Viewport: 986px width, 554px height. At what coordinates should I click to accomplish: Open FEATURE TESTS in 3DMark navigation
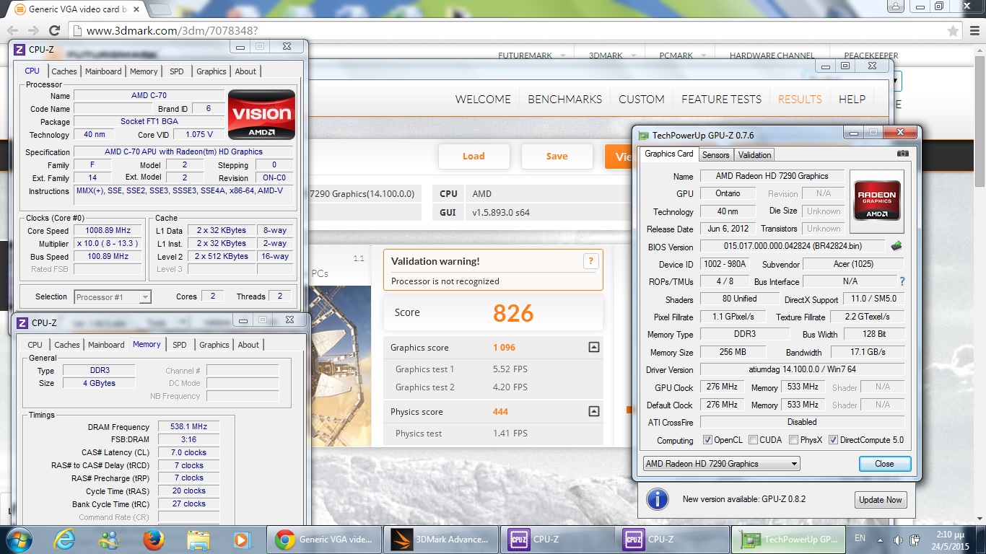721,100
